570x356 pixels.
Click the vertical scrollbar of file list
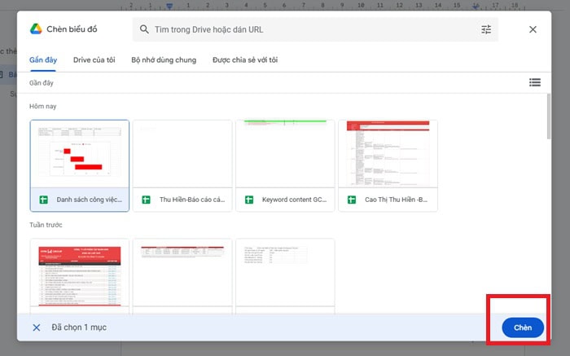tap(548, 122)
